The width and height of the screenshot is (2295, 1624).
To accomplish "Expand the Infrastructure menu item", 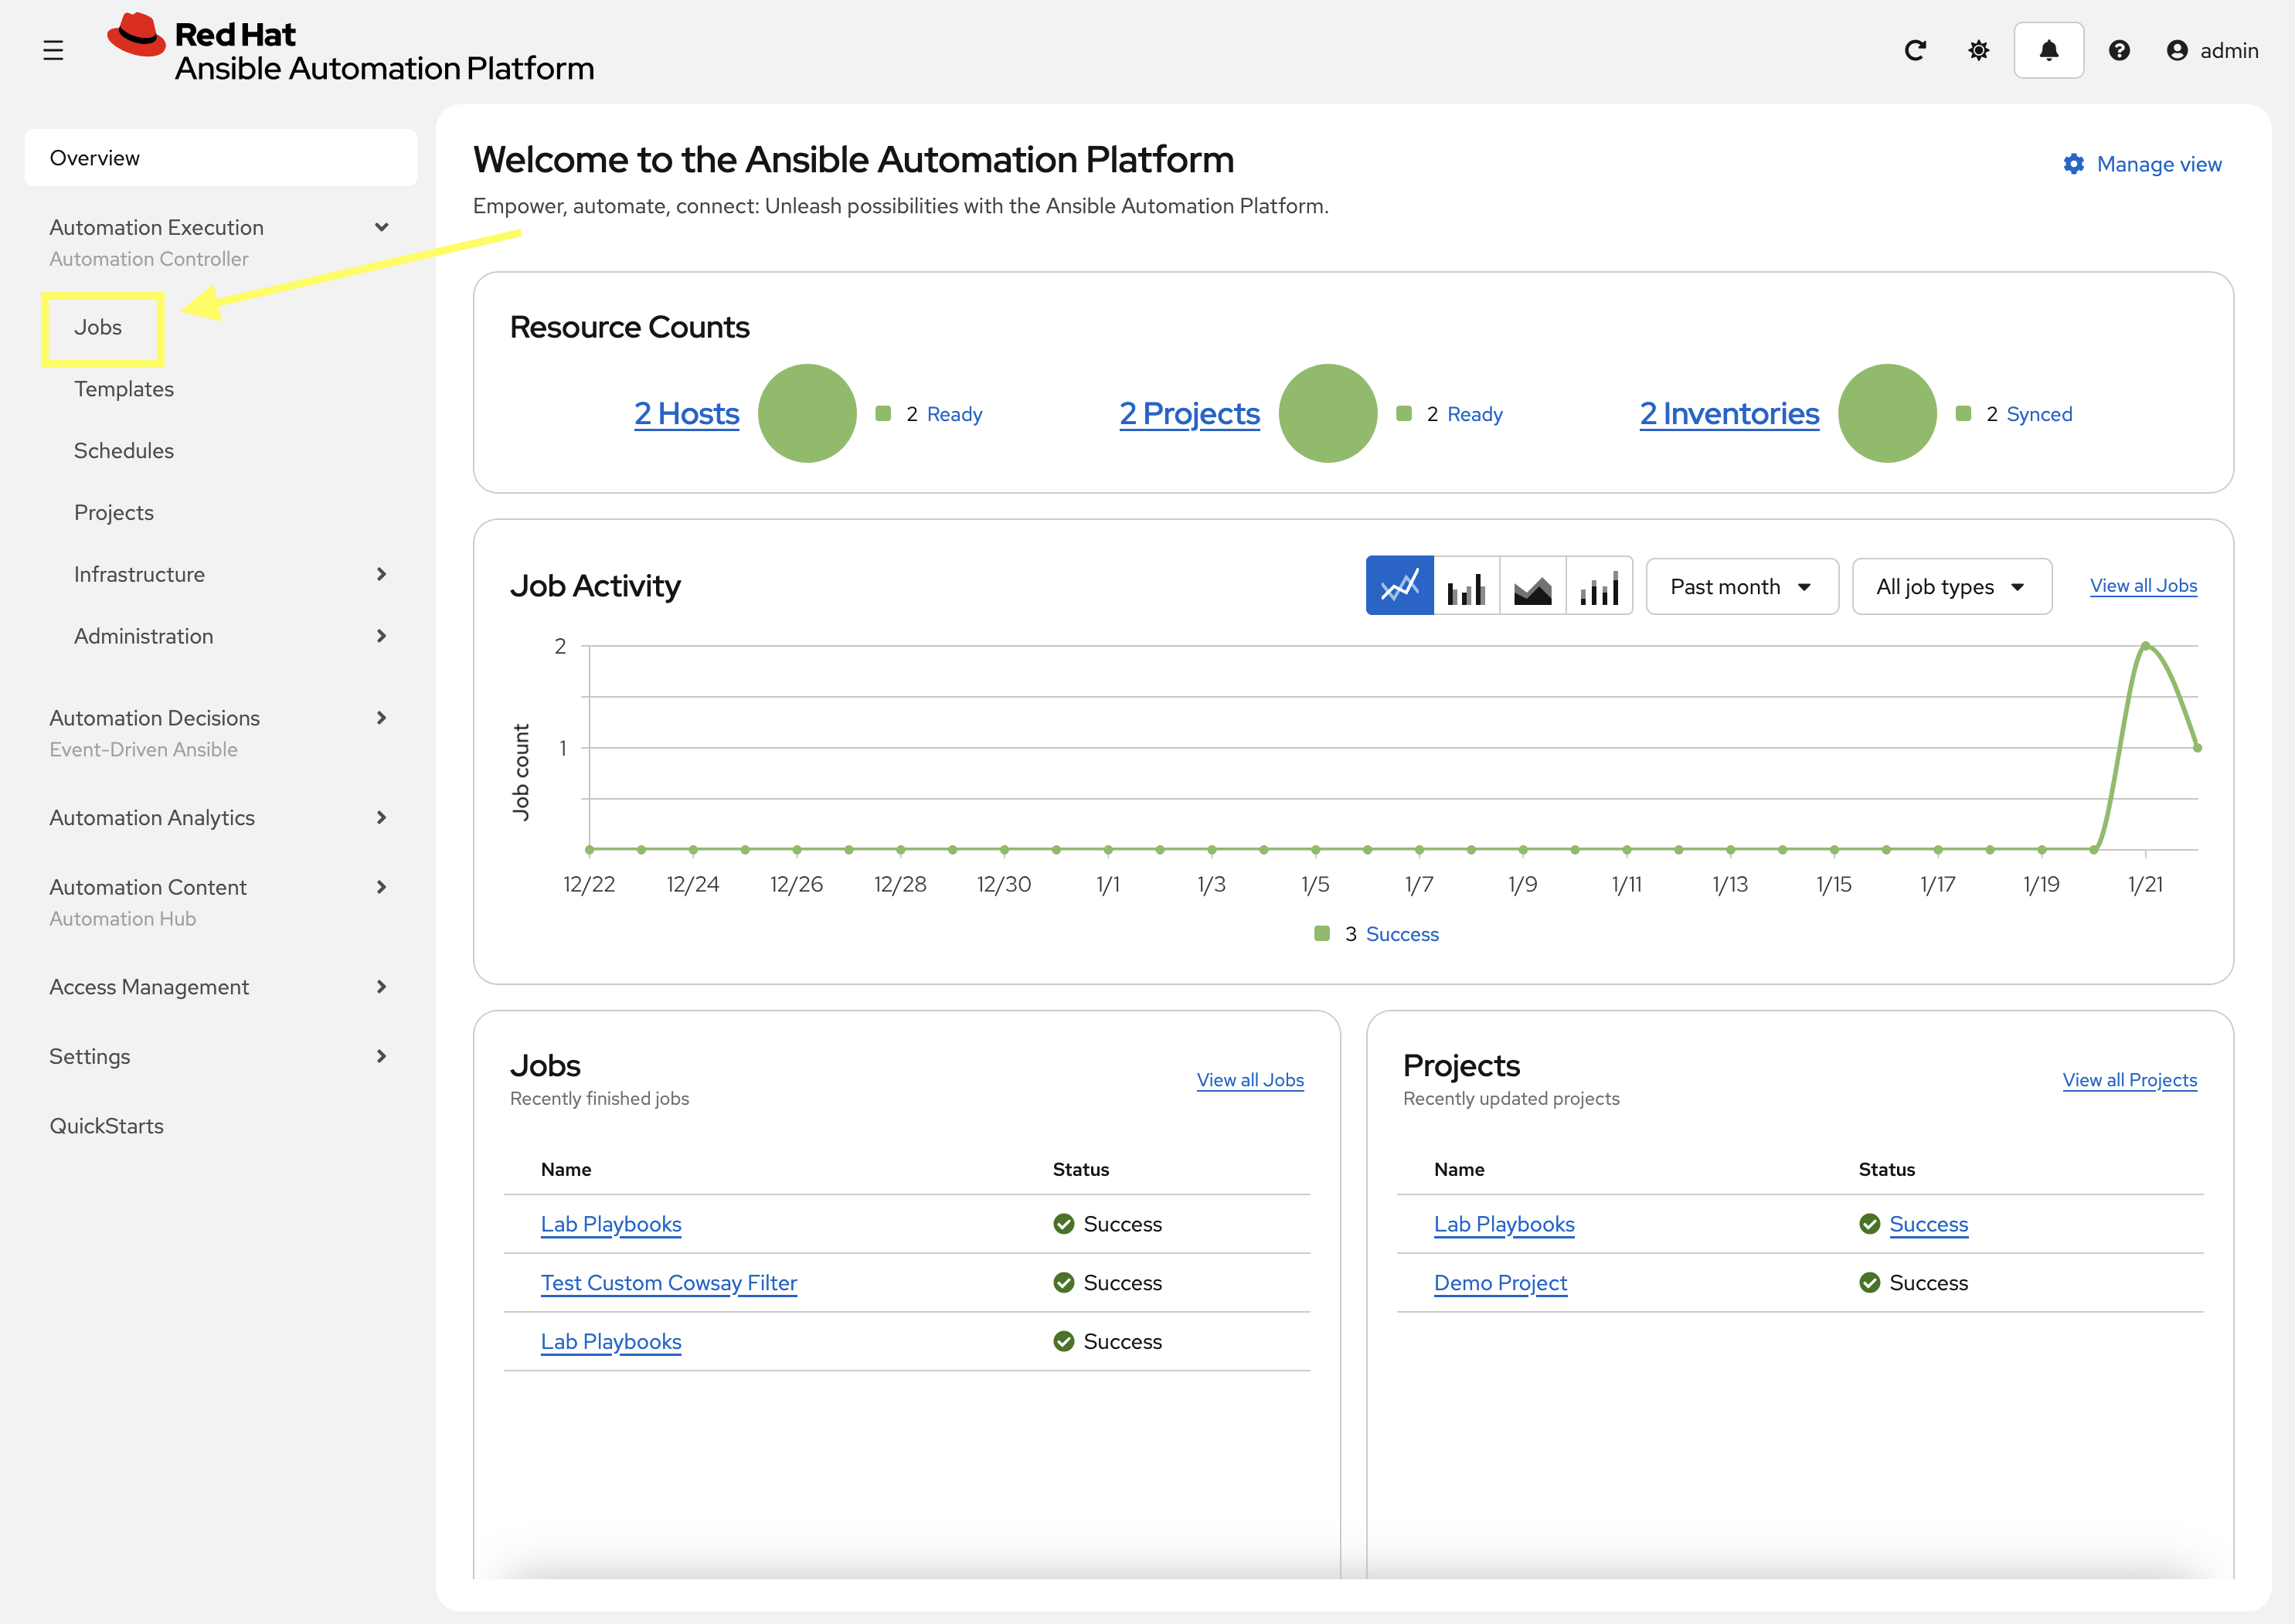I will (381, 574).
